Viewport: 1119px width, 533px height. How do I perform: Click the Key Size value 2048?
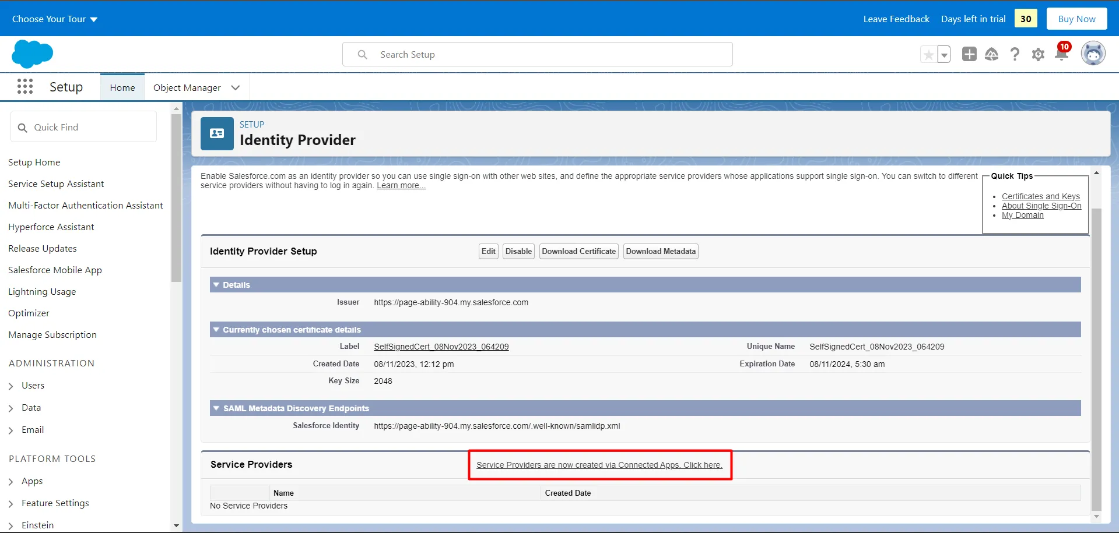click(x=383, y=382)
